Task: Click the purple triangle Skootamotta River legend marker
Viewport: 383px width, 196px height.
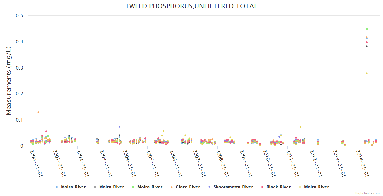Action: 209,187
